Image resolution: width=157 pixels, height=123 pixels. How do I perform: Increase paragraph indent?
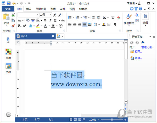coord(99,18)
